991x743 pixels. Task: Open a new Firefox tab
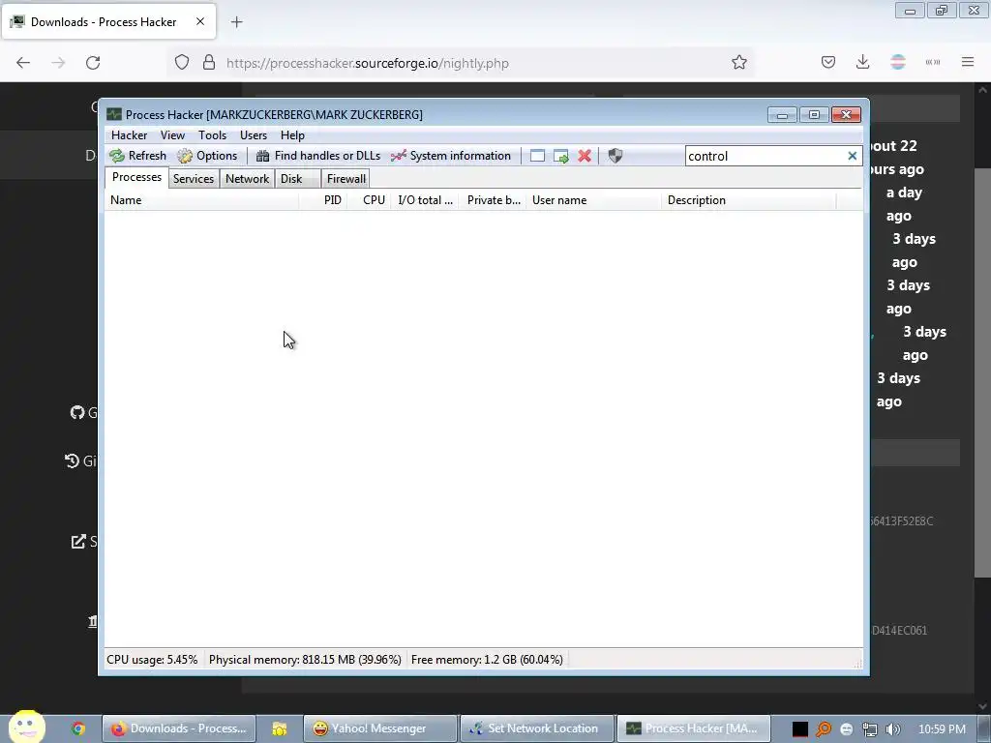[x=236, y=22]
